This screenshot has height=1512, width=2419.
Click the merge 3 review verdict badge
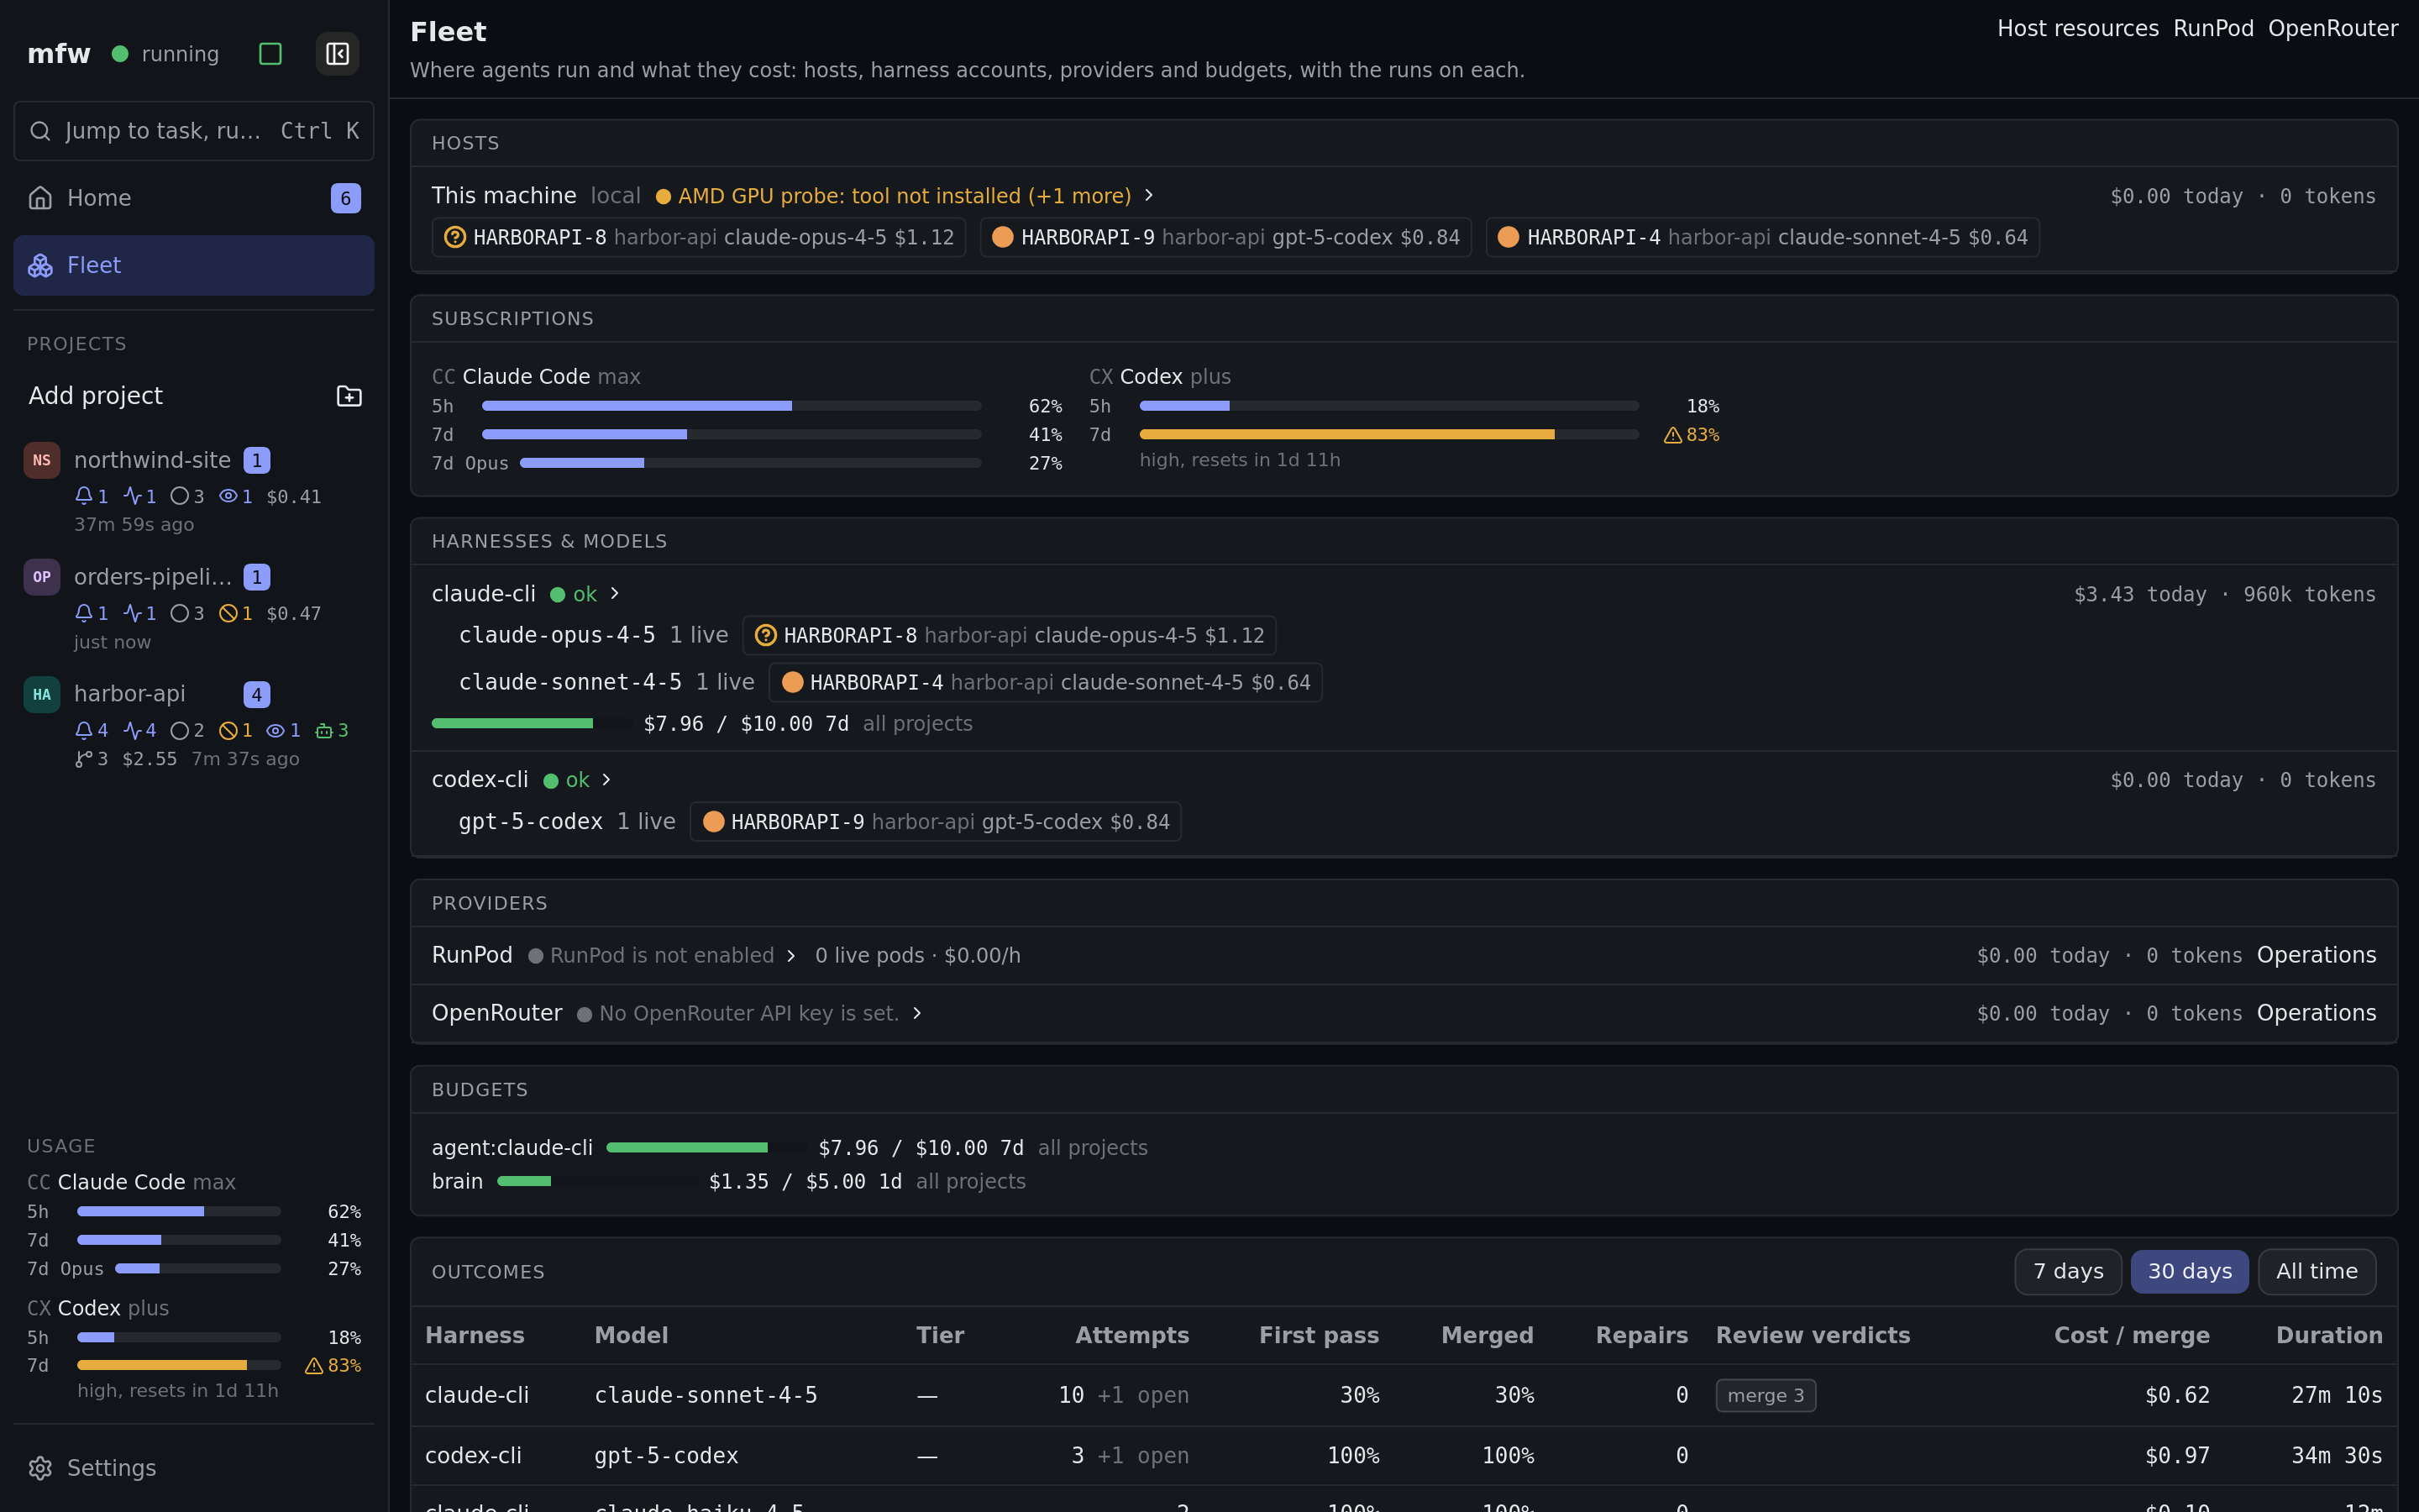1766,1396
